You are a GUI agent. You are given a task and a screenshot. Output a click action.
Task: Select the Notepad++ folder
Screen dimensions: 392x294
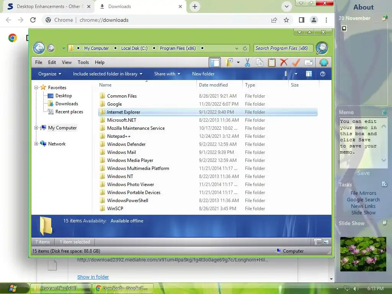click(208, 136)
